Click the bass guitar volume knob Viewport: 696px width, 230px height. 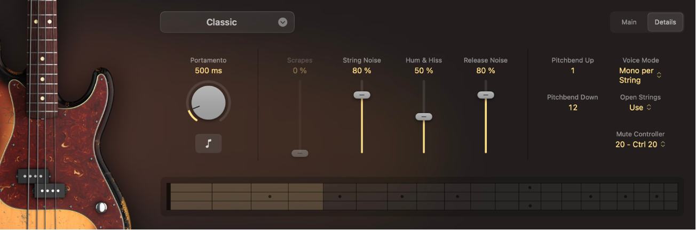(x=101, y=207)
